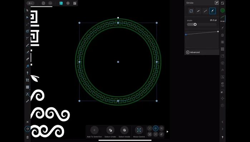Image resolution: width=250 pixels, height=142 pixels.
Task: Expand the Advanced stroke options
Action: (193, 52)
